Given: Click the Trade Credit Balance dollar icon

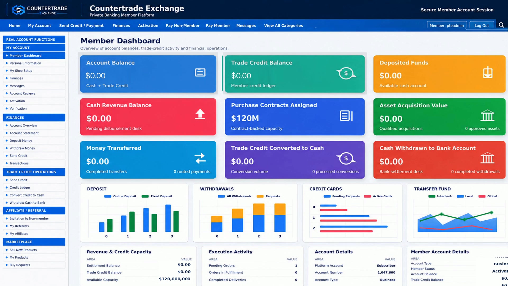Looking at the screenshot, I should pos(346,73).
